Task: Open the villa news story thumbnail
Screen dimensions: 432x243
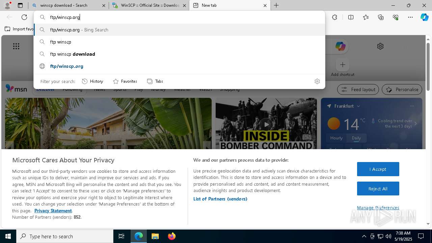Action: coord(108,124)
